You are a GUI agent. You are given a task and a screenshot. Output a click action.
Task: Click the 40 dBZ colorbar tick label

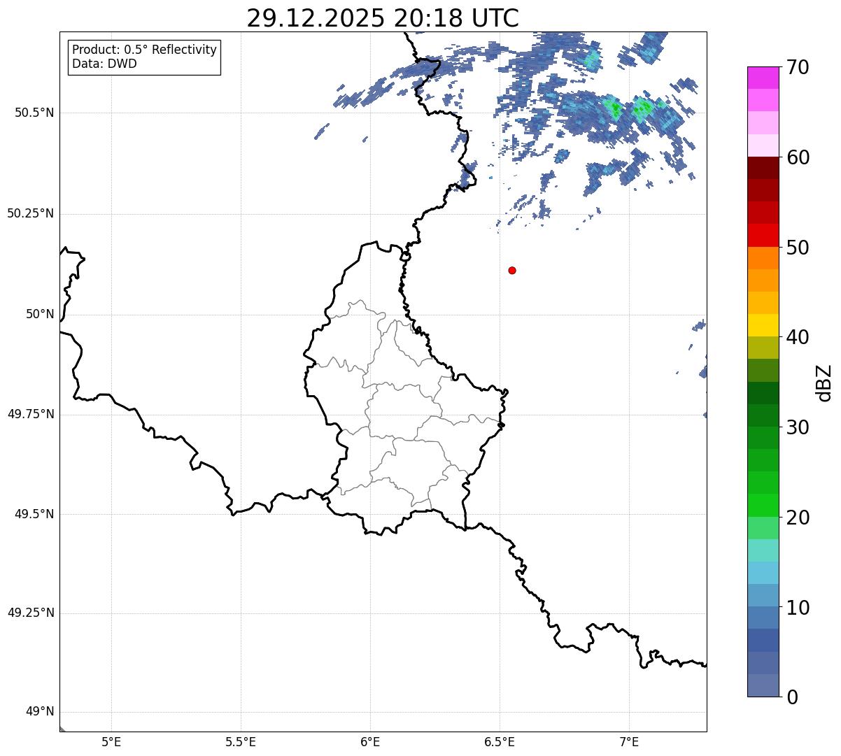tap(798, 337)
